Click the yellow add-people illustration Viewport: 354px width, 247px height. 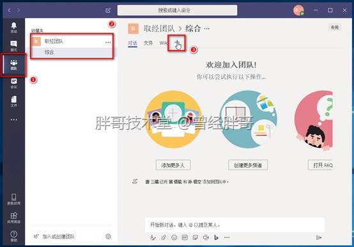(173, 119)
